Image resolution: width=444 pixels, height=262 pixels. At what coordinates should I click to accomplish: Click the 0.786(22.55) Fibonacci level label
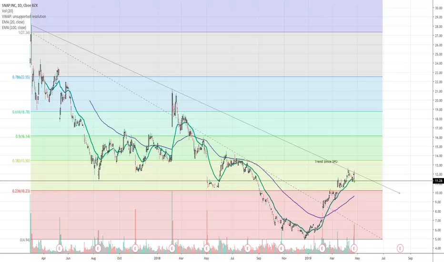[21, 77]
